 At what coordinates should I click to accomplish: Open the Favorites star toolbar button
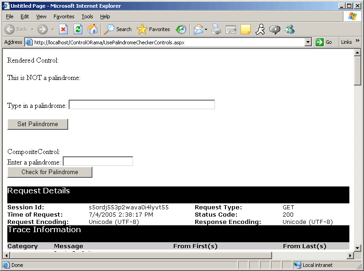[x=154, y=29]
